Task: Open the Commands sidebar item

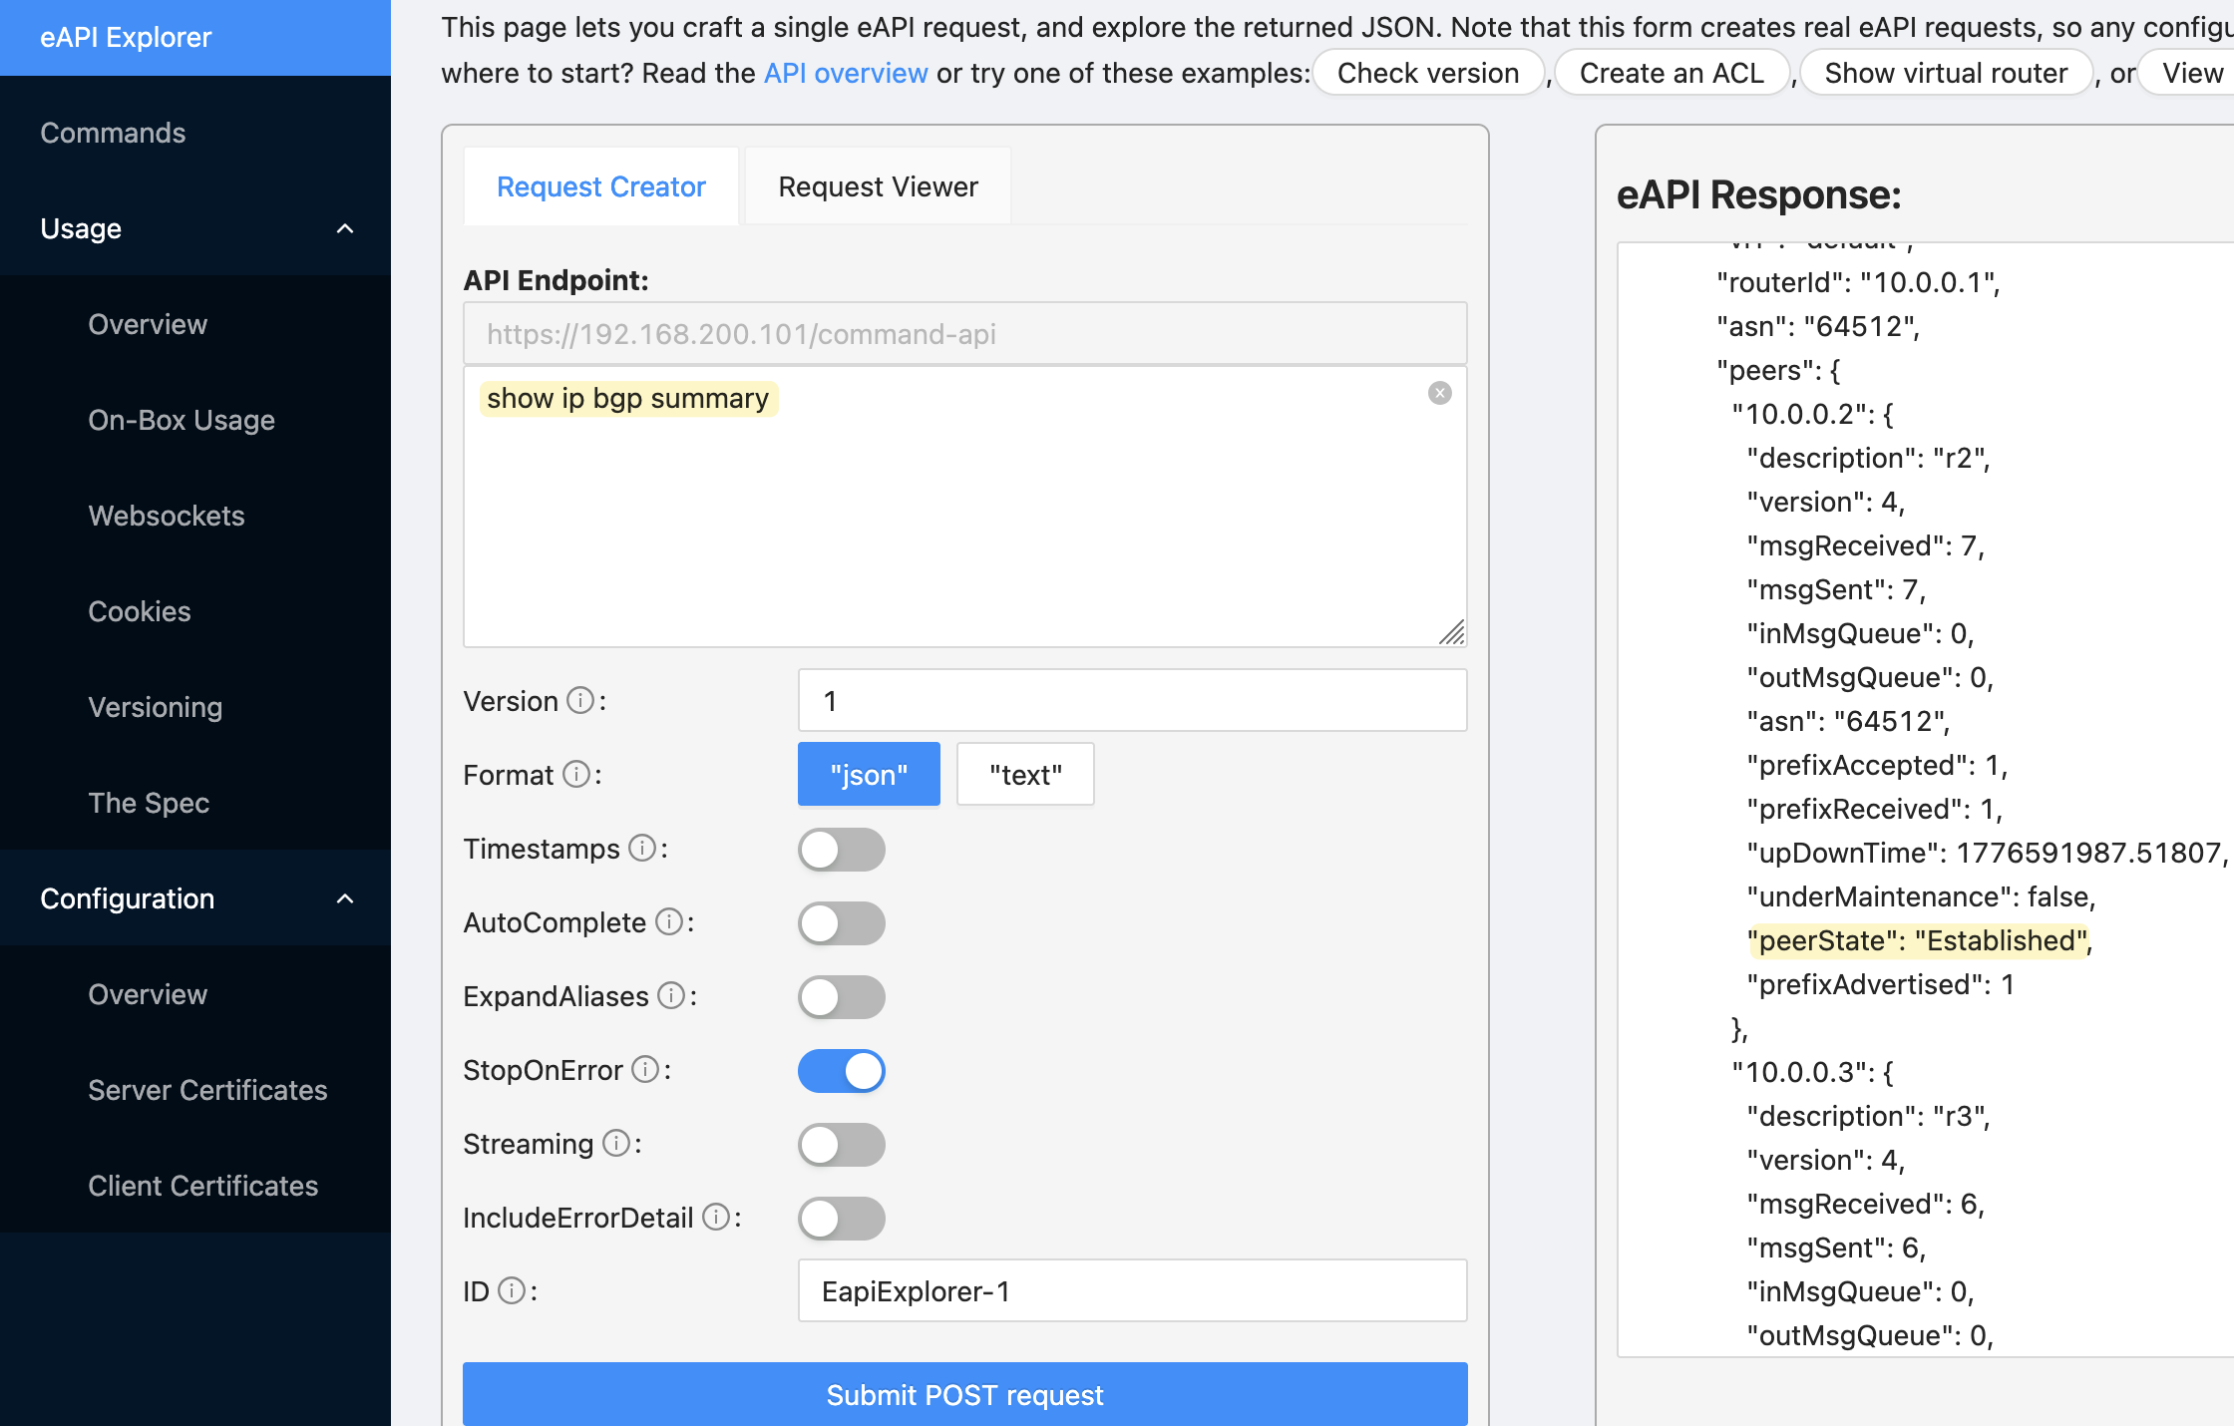Action: coord(113,133)
